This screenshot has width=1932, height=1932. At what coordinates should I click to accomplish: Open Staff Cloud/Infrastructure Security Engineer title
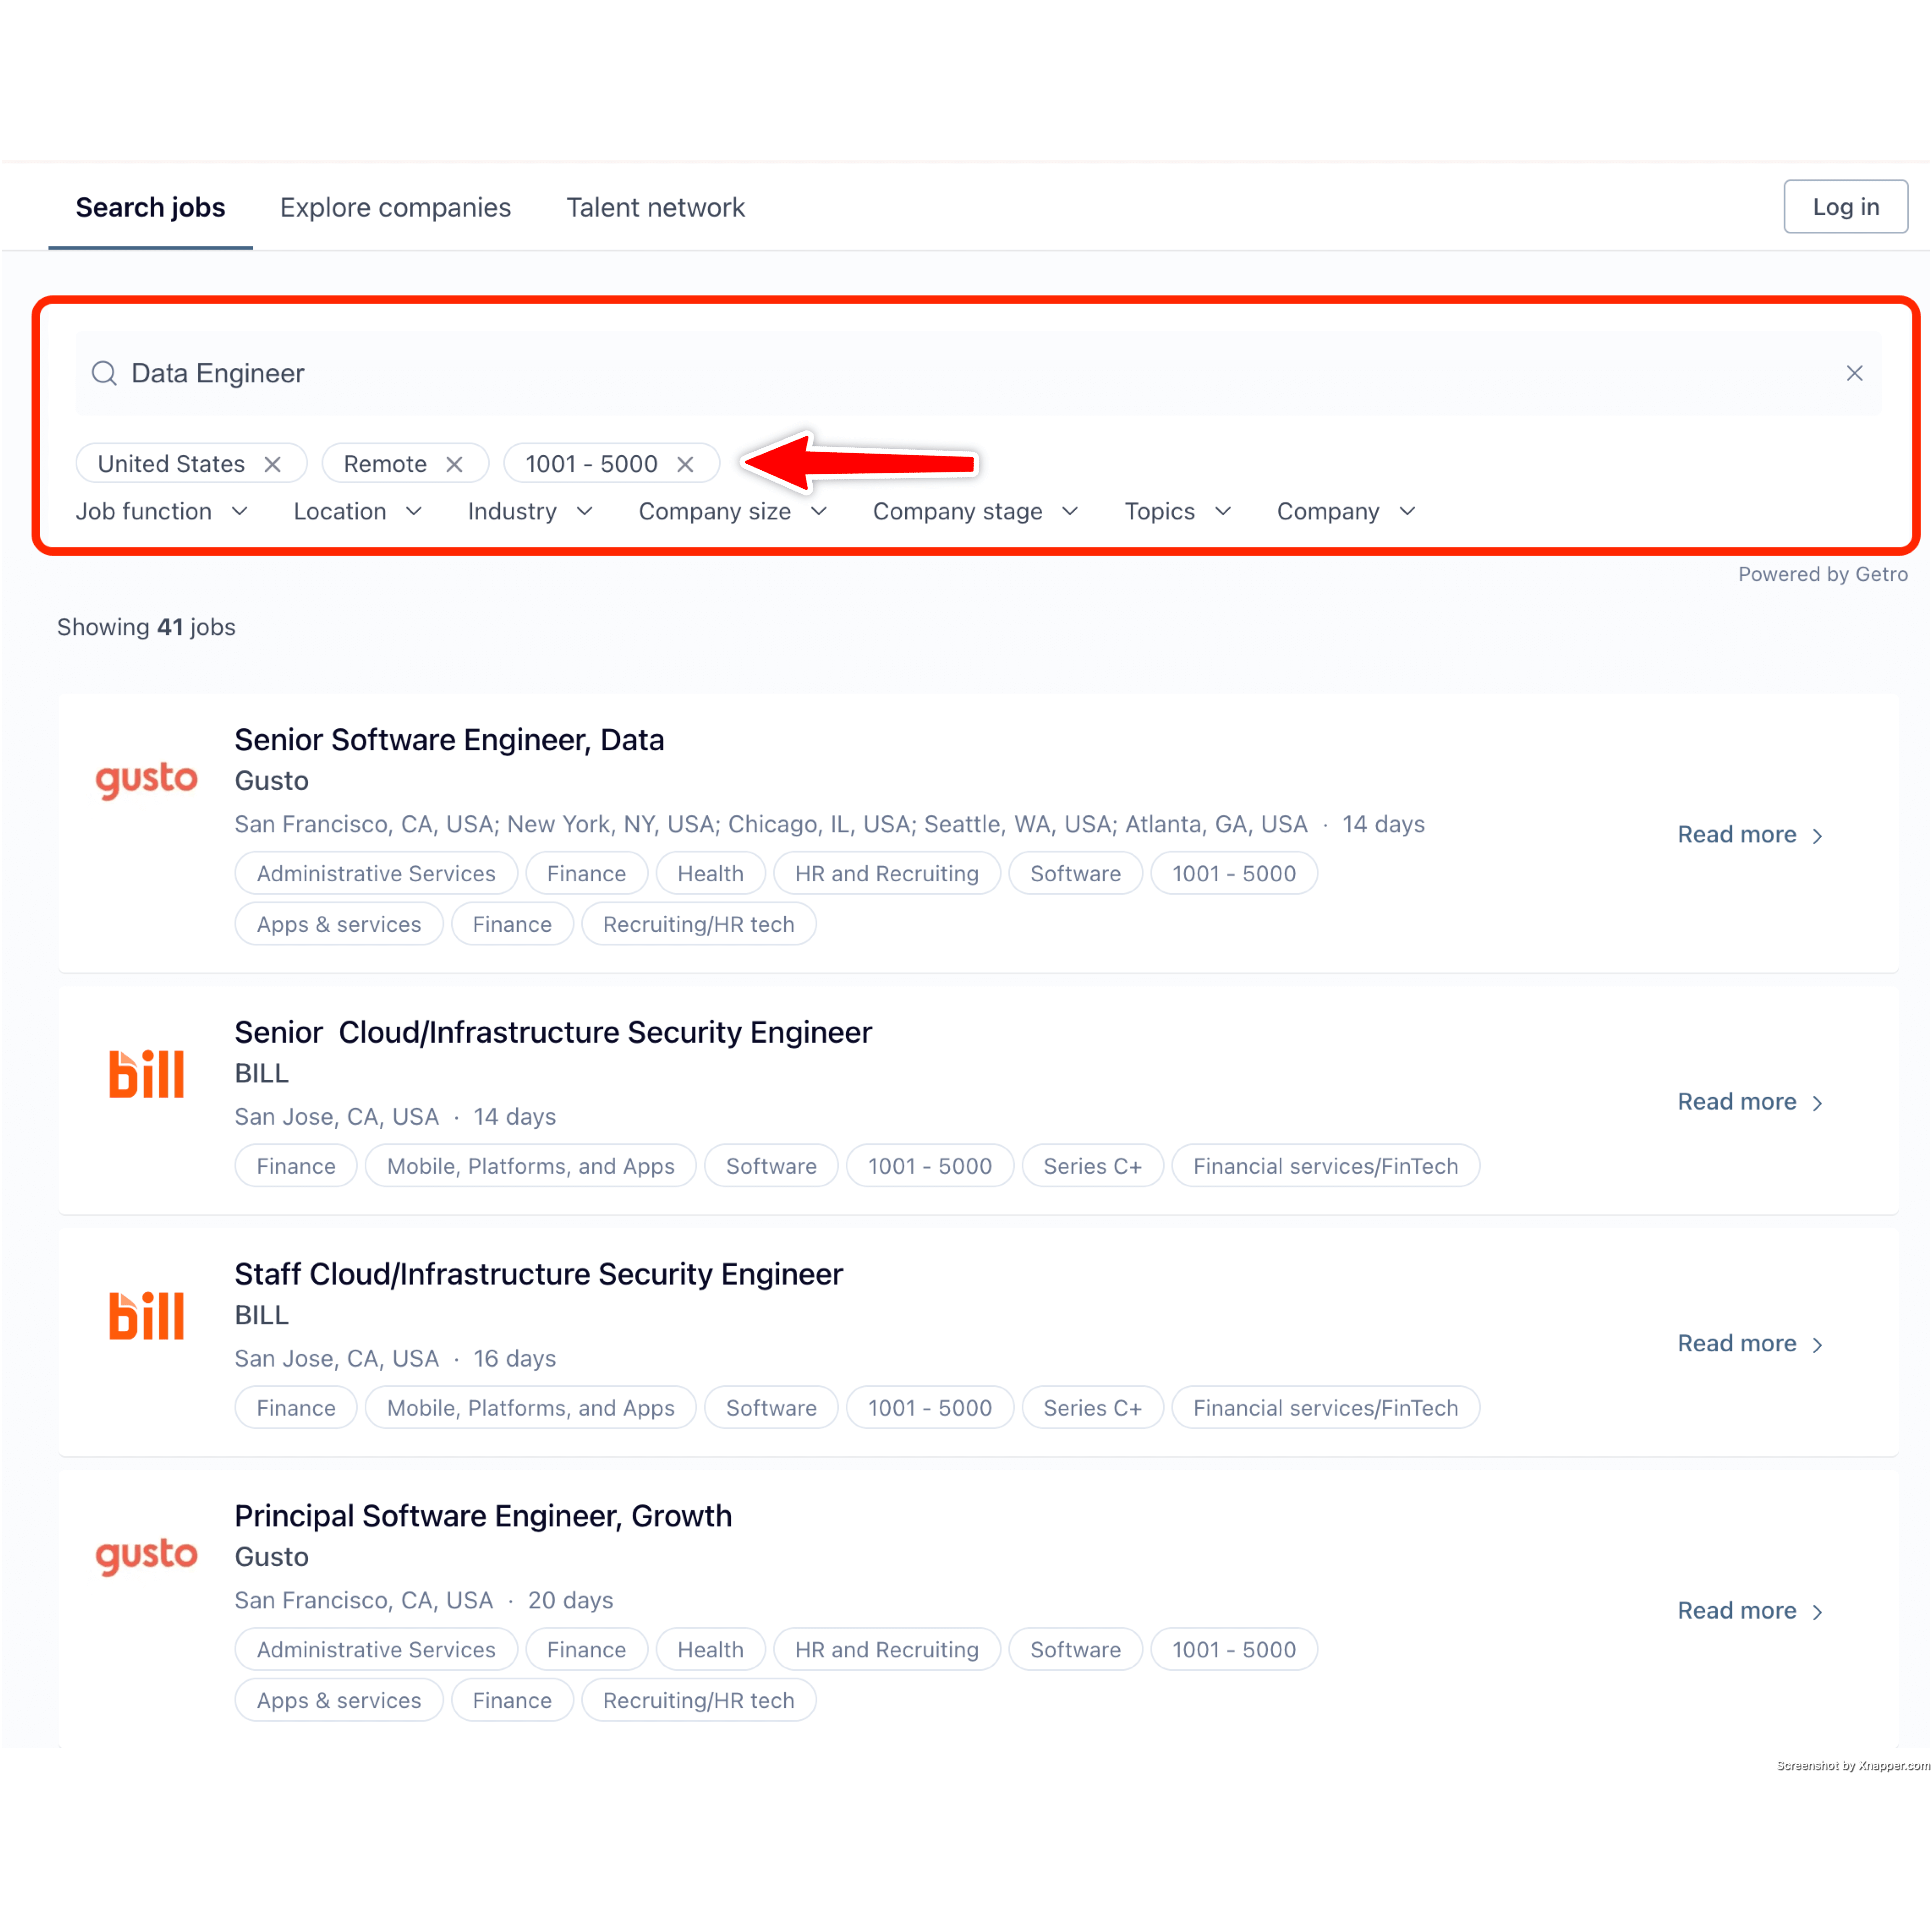[x=538, y=1274]
